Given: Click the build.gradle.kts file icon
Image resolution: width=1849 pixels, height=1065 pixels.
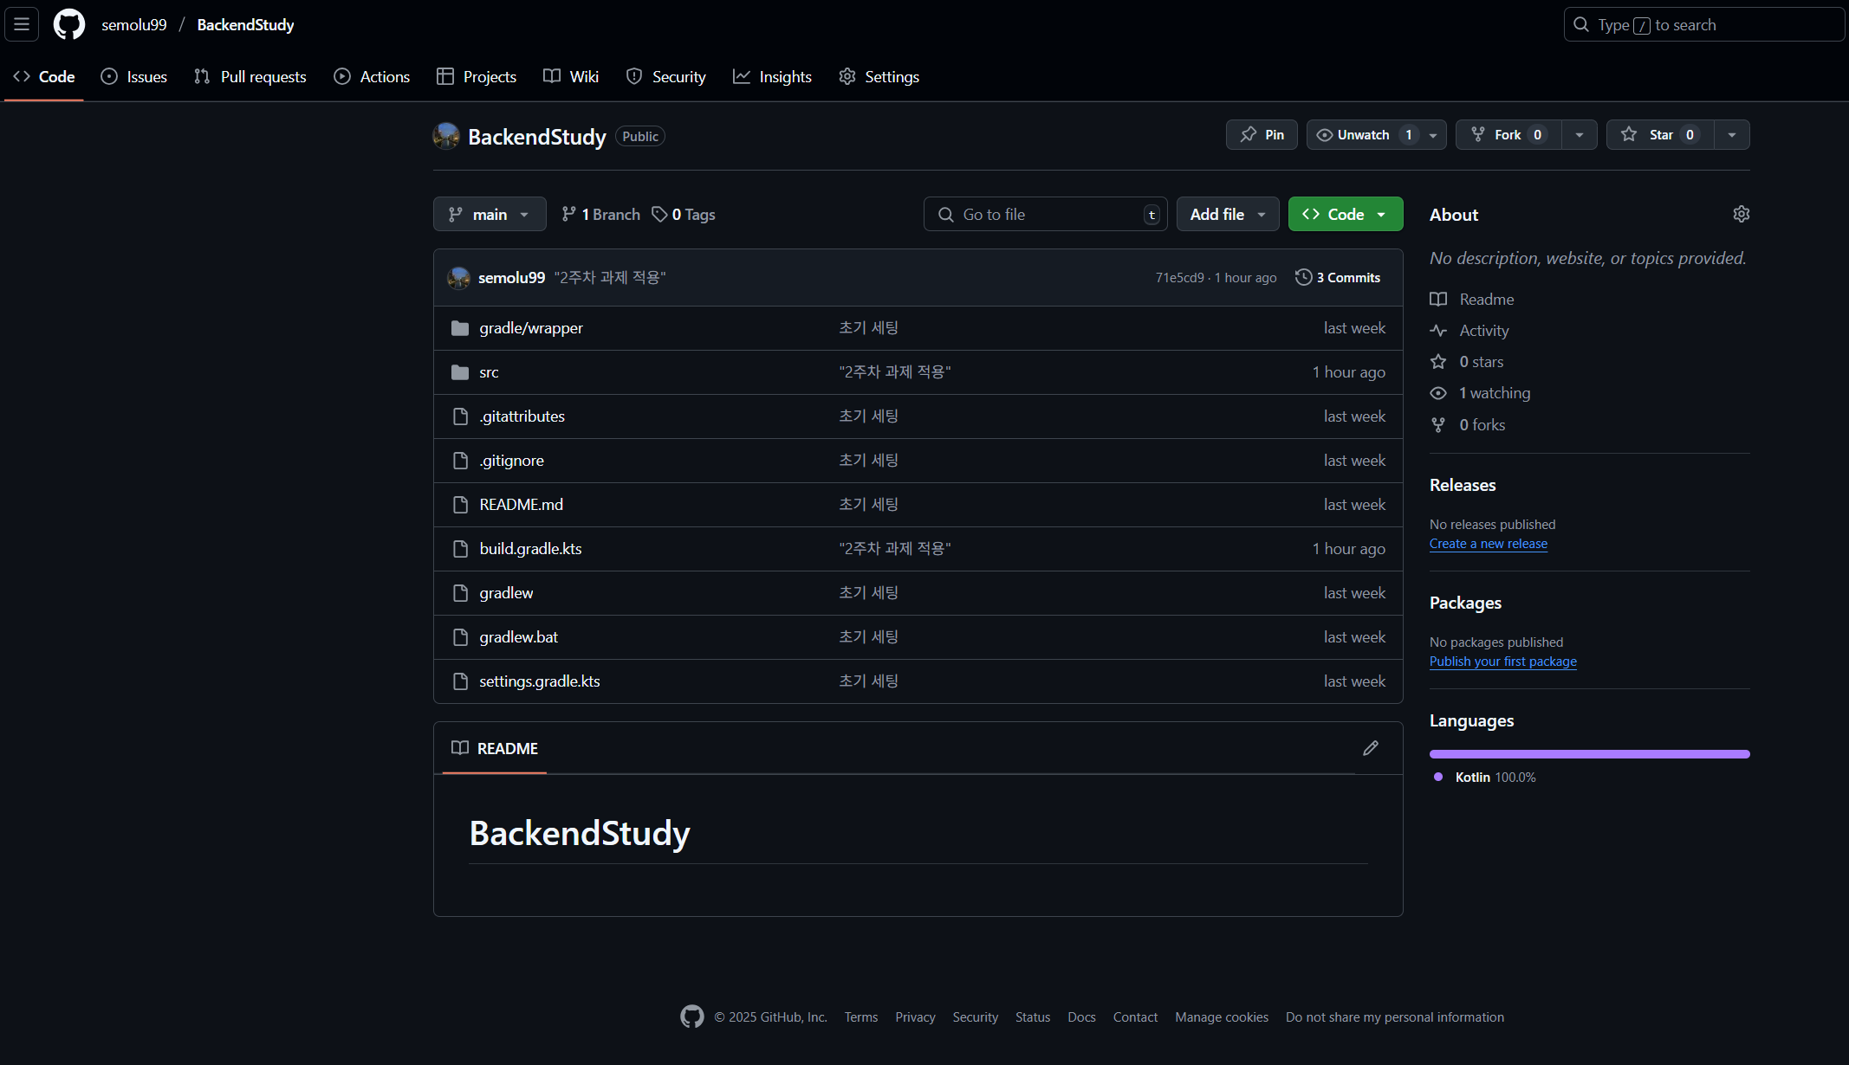Looking at the screenshot, I should tap(460, 549).
